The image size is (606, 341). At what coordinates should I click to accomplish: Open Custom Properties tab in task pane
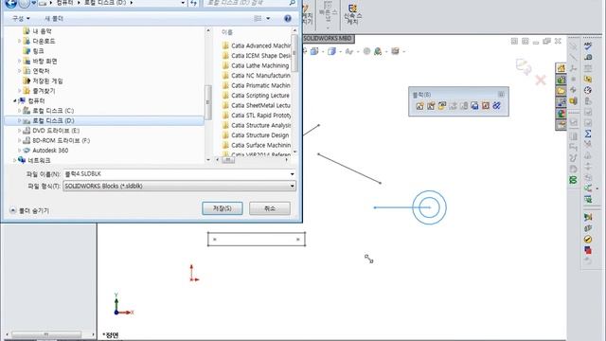pyautogui.click(x=561, y=124)
